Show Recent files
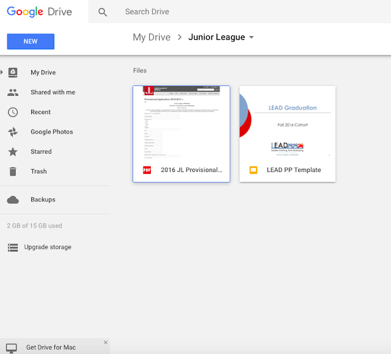The width and height of the screenshot is (391, 354). point(41,112)
